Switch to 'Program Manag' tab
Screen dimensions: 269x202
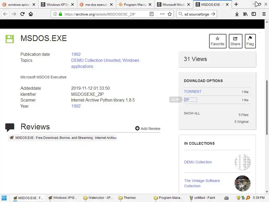click(135, 5)
